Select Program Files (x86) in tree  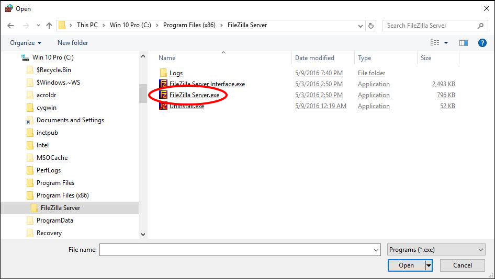[x=63, y=195]
